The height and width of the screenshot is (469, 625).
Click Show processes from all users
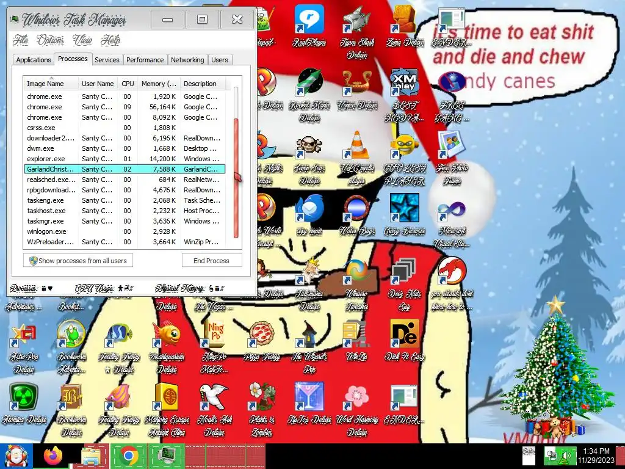[x=78, y=261]
